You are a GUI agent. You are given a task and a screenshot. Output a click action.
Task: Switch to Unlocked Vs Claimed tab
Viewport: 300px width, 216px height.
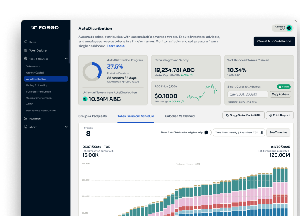click(180, 116)
